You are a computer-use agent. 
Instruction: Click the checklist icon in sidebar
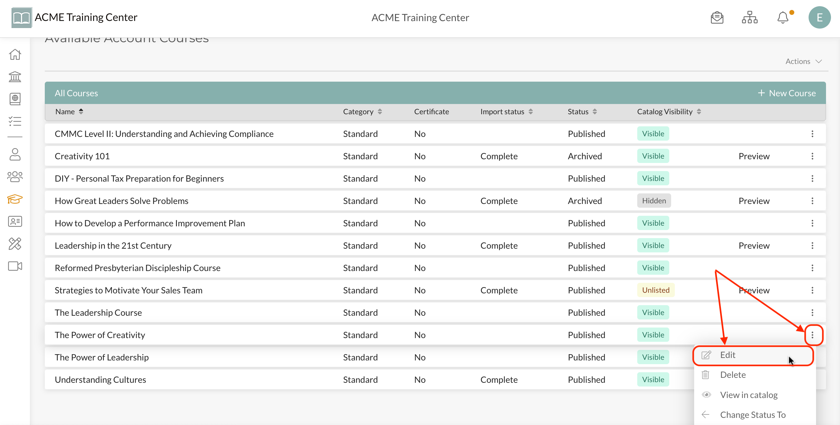click(15, 121)
